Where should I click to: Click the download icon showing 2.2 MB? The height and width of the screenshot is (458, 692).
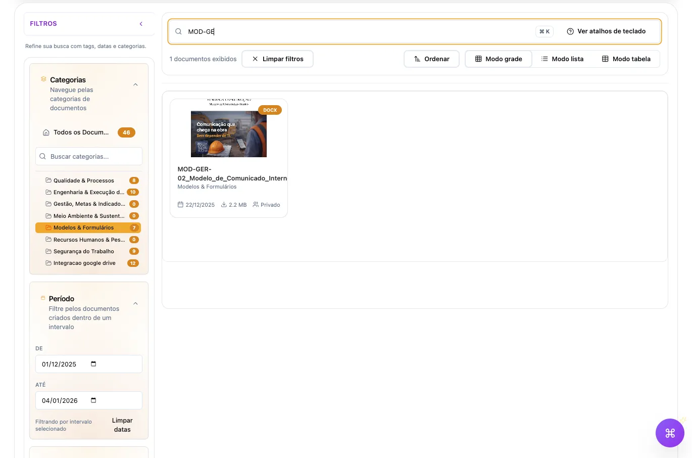(x=225, y=205)
